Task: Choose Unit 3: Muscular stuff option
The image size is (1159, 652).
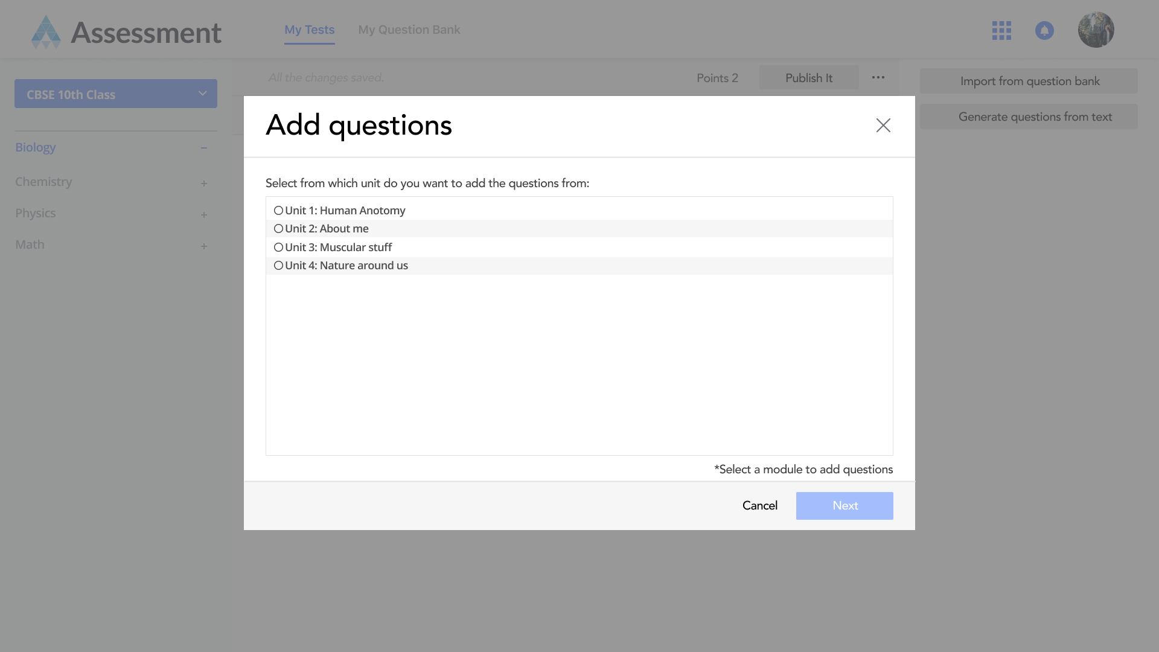Action: pyautogui.click(x=278, y=248)
